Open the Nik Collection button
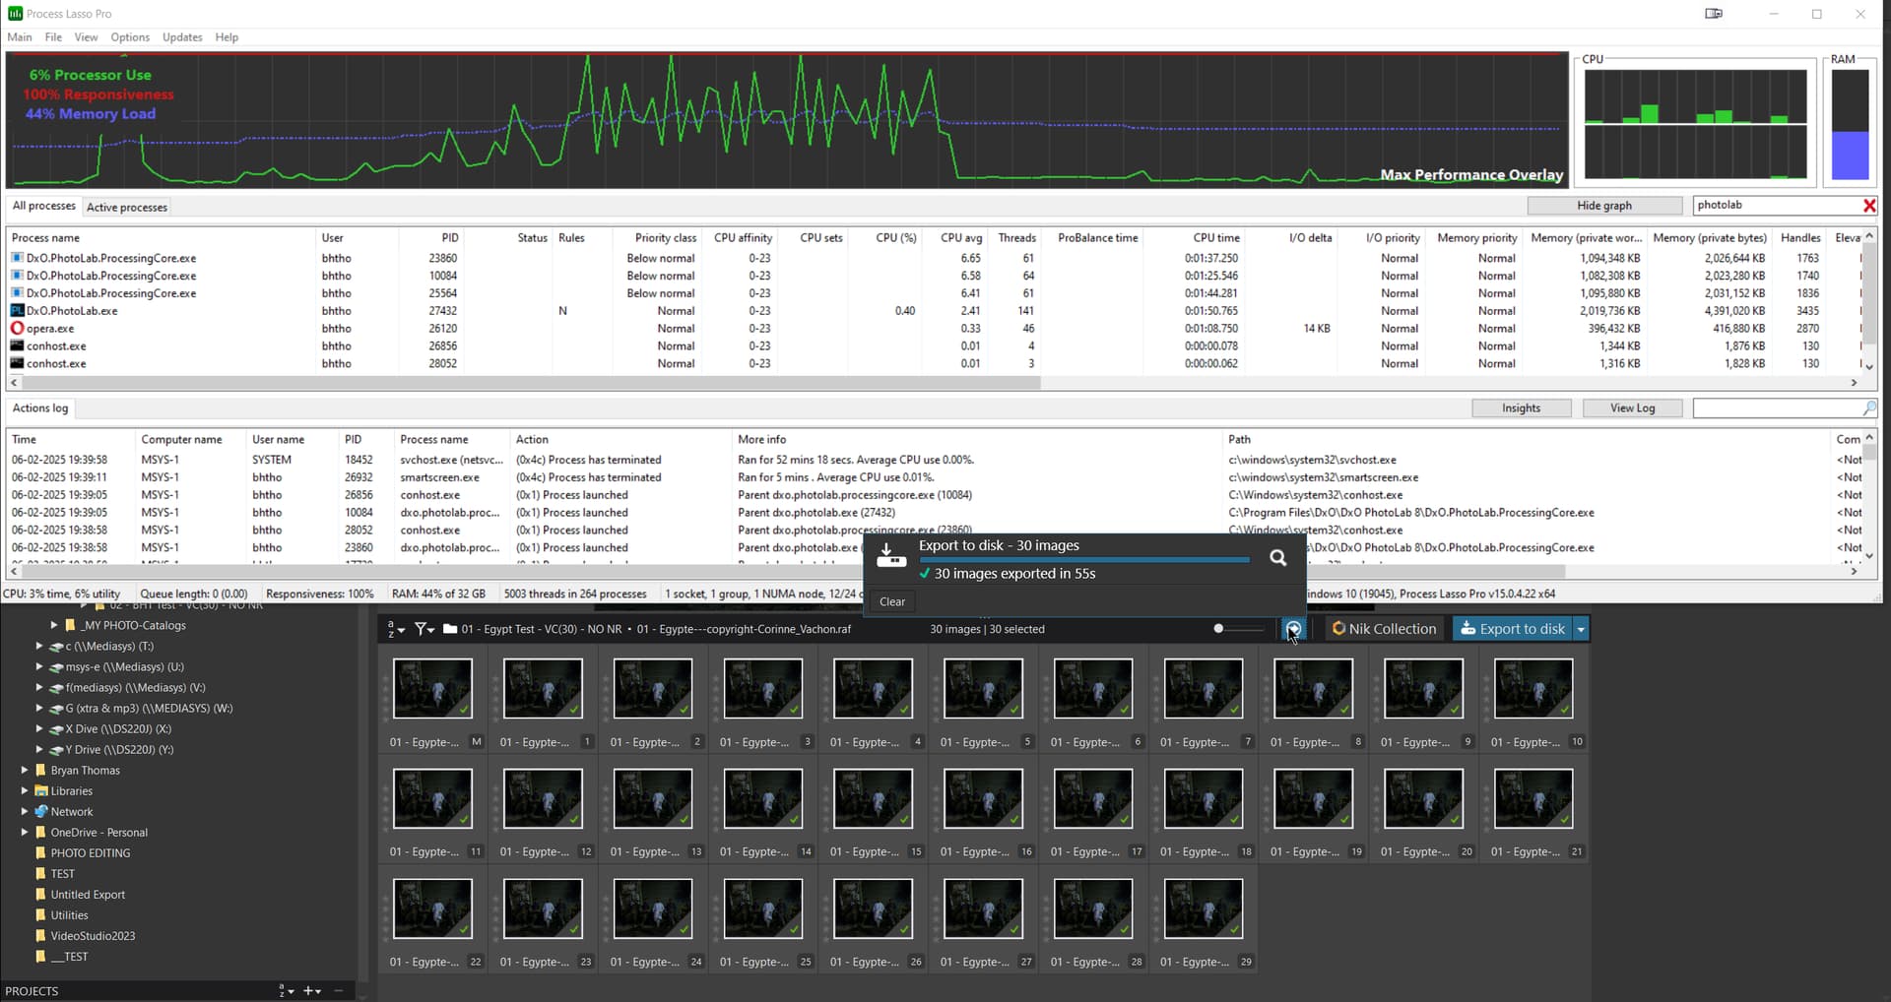Viewport: 1891px width, 1002px height. [1383, 629]
